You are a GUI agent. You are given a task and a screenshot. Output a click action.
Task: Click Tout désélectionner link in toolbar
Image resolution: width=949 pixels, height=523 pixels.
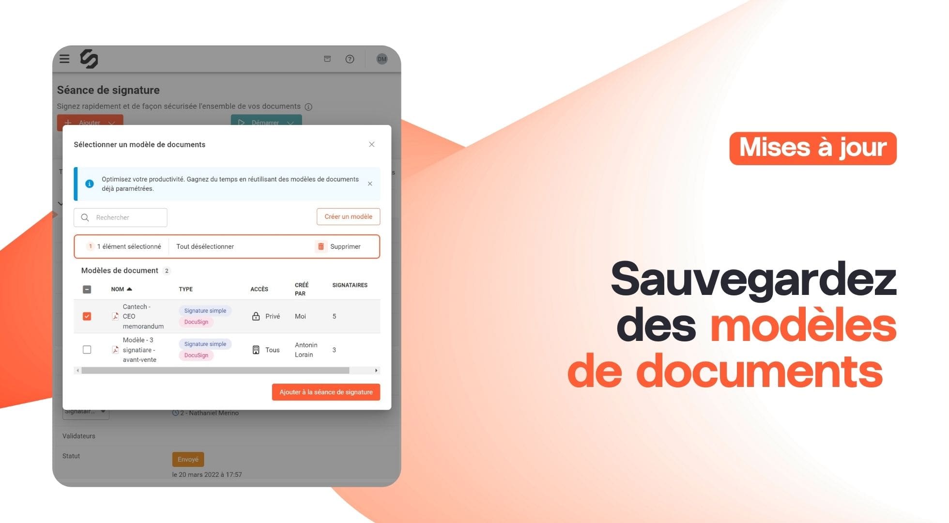[x=205, y=246]
